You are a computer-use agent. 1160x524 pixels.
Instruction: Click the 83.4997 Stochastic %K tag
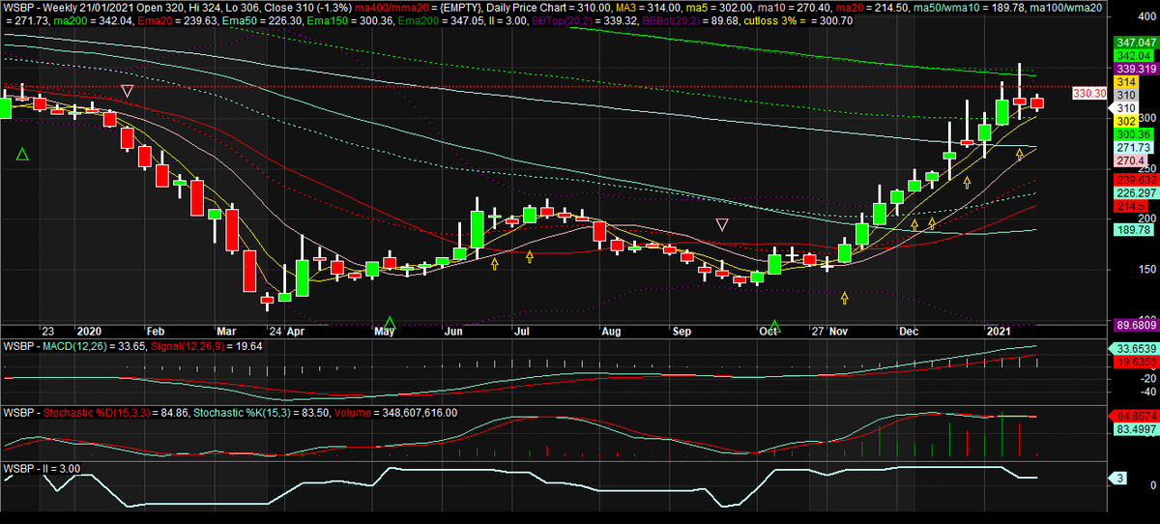click(x=1136, y=429)
